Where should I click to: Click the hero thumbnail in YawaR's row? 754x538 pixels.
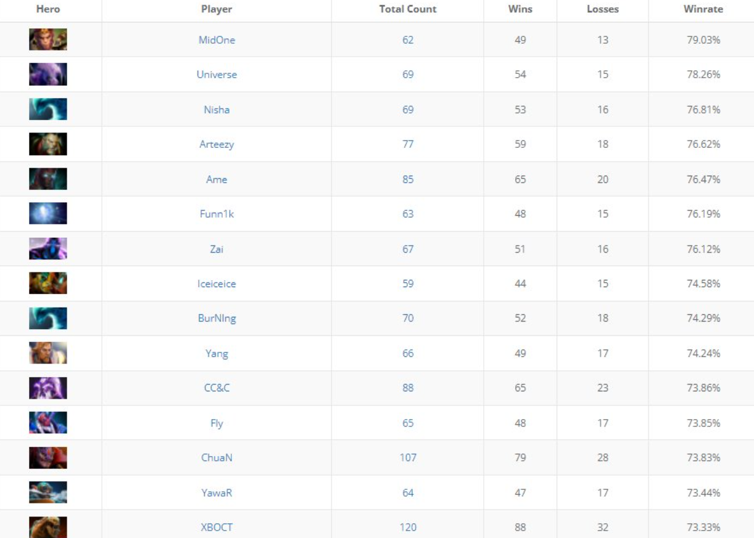(48, 492)
